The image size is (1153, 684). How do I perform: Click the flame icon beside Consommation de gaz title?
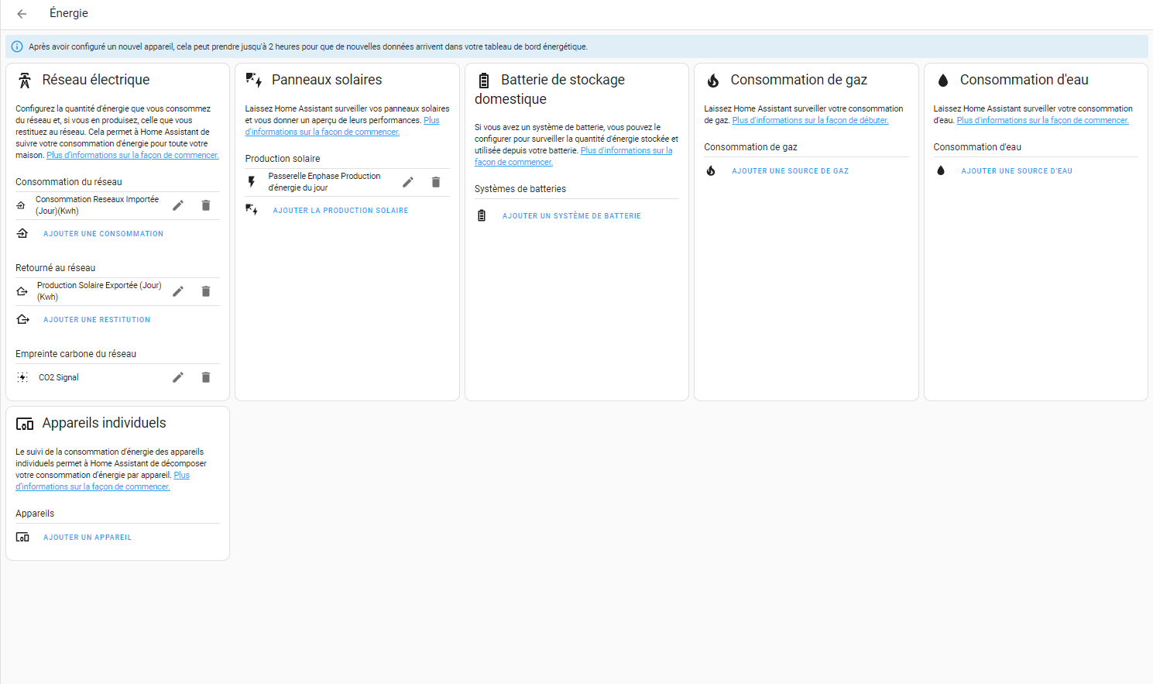(x=713, y=81)
